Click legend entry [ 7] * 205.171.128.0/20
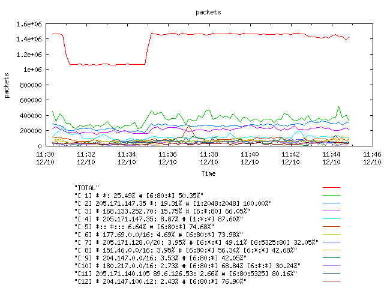This screenshot has height=288, width=384. point(196,242)
